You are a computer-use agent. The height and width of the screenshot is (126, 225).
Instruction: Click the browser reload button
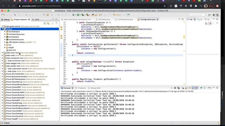pos(13,6)
